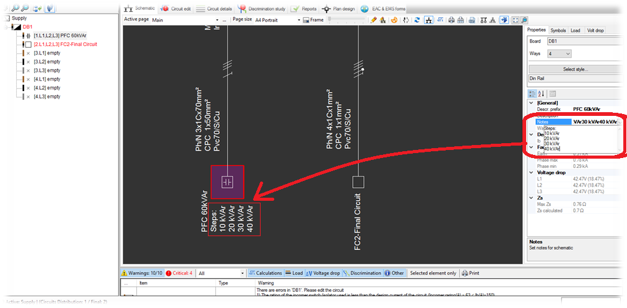The image size is (627, 308).
Task: Select the capacitor symbol on schematic
Action: tap(227, 182)
